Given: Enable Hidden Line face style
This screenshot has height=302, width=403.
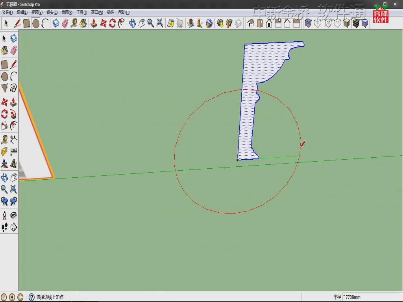Looking at the screenshot, I should coord(337,23).
